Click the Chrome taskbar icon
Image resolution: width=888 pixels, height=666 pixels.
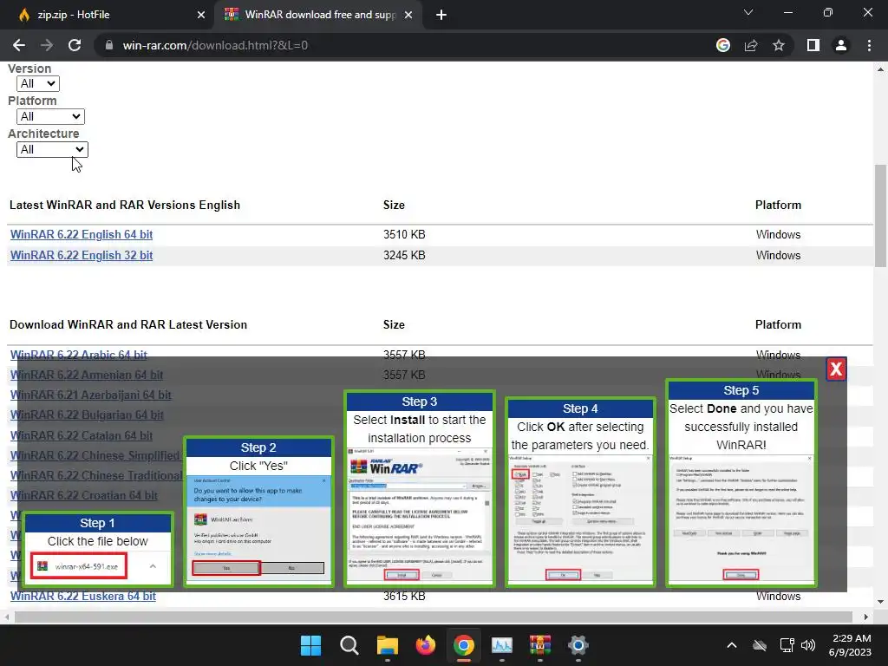463,645
